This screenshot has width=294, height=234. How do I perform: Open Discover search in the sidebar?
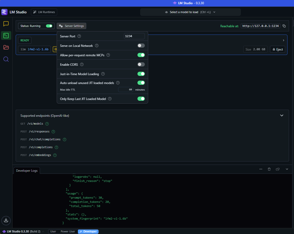pyautogui.click(x=6, y=59)
